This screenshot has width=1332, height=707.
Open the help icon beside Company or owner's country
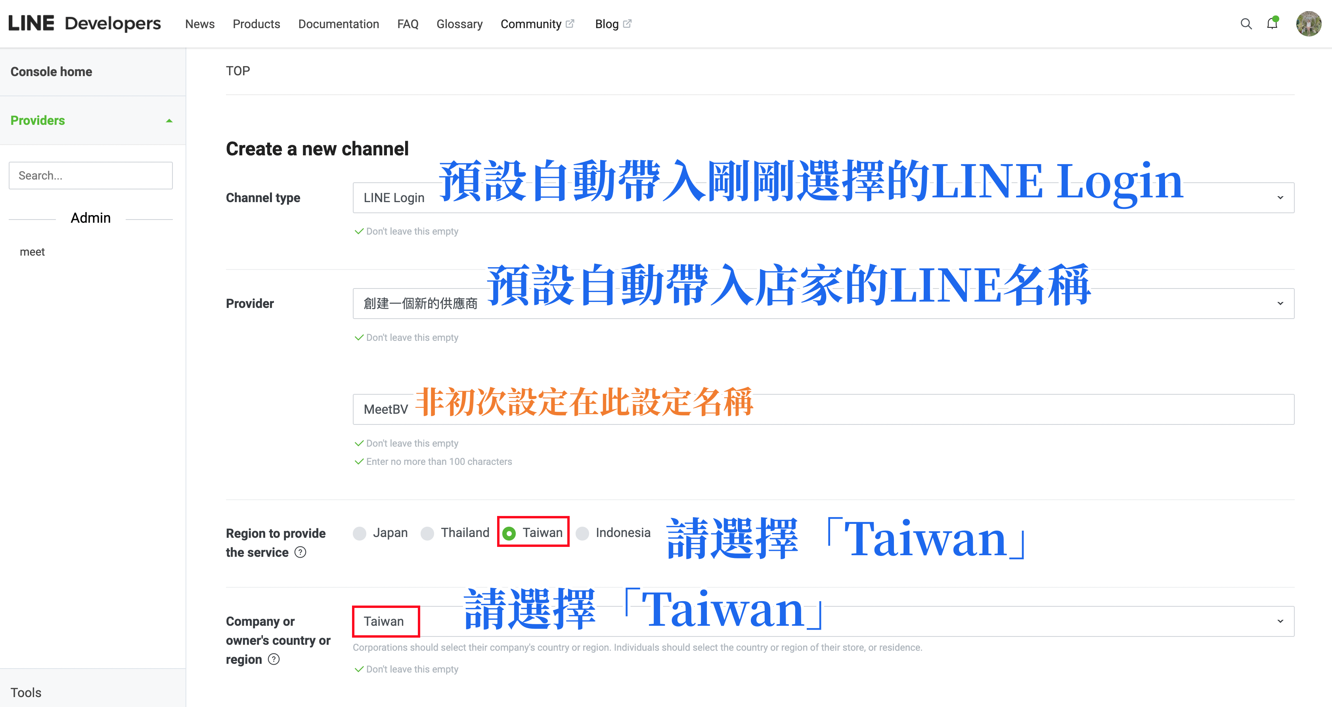pyautogui.click(x=274, y=659)
